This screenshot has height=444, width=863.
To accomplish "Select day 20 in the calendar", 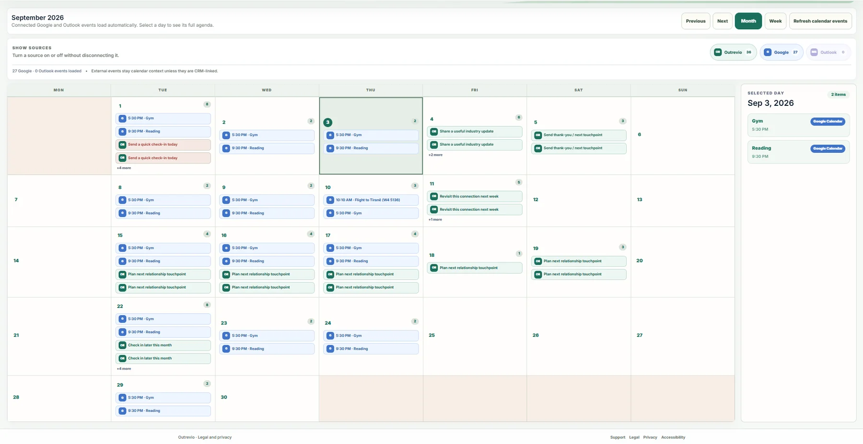I will click(x=682, y=262).
